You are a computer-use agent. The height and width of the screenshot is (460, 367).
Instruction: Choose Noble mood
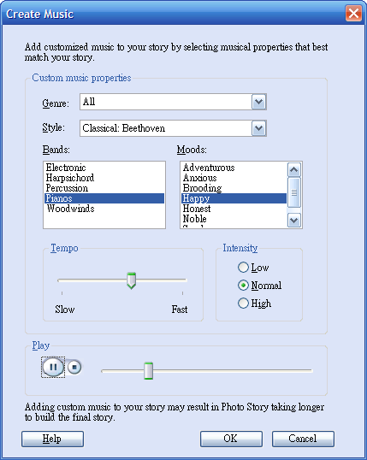tap(234, 219)
